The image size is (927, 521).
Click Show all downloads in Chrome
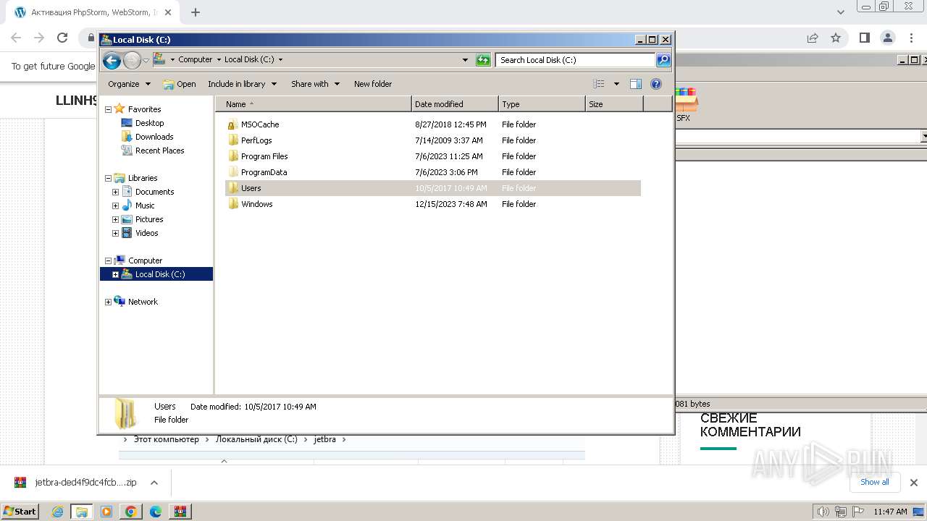[875, 482]
